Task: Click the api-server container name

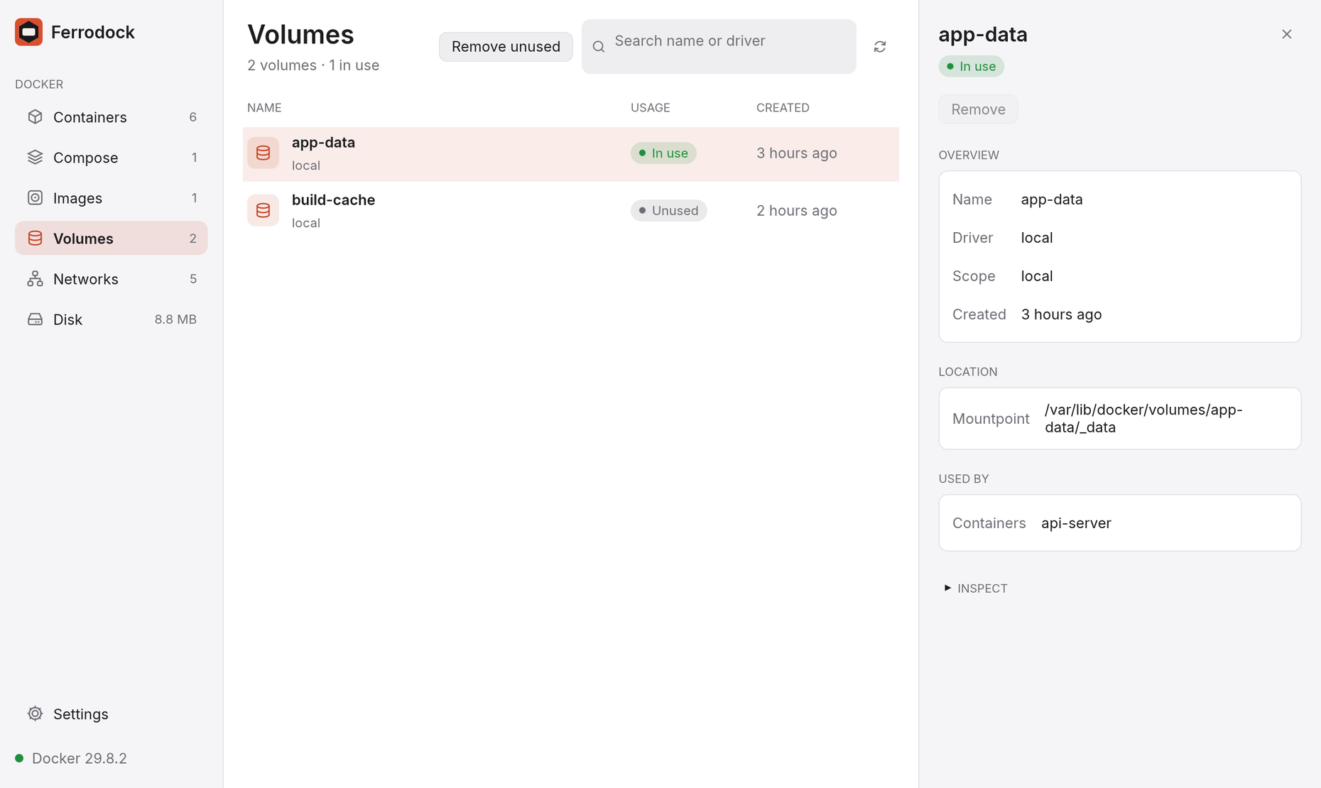Action: tap(1076, 522)
